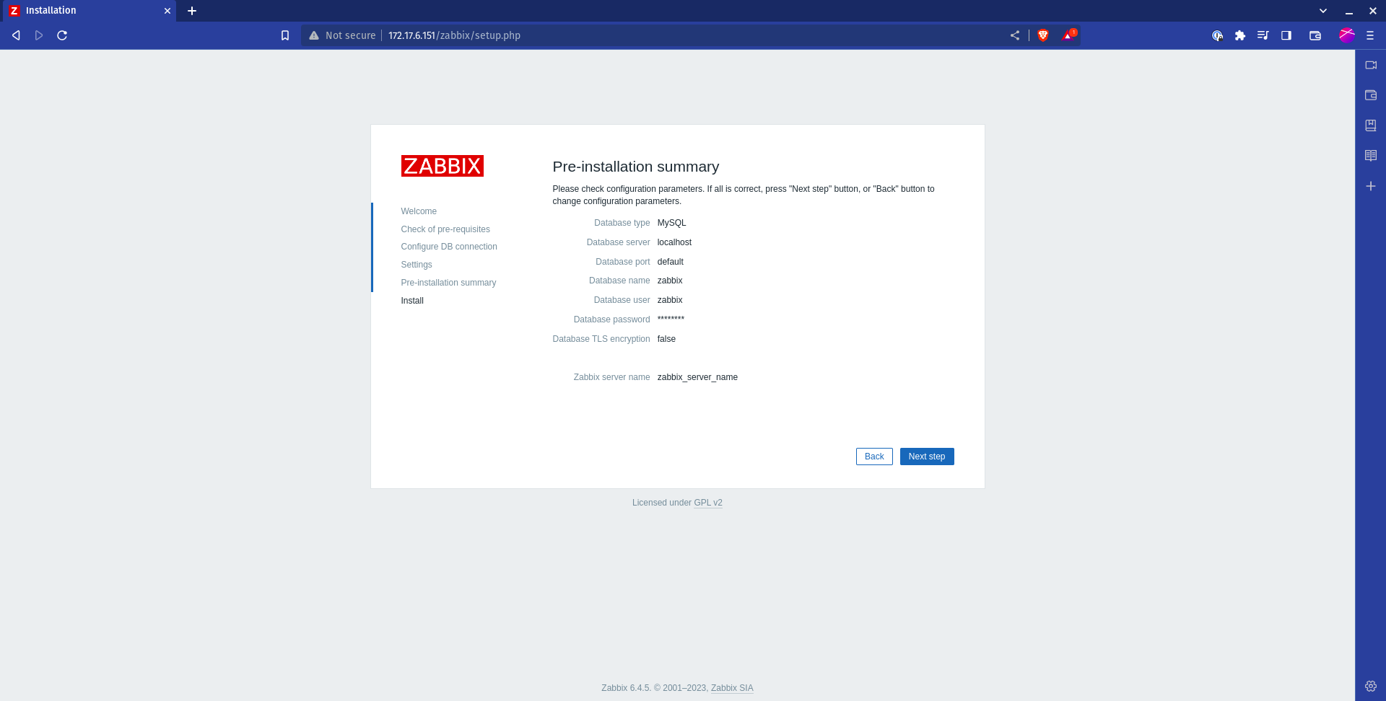The width and height of the screenshot is (1386, 701).
Task: Select Configure DB connection step
Action: pyautogui.click(x=449, y=247)
